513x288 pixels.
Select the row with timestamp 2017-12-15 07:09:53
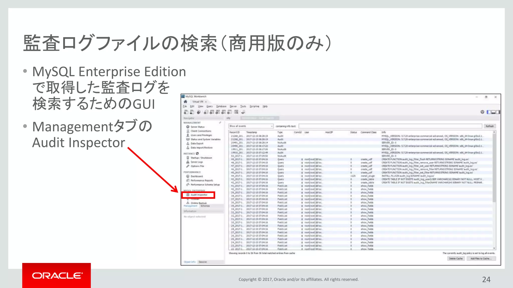pyautogui.click(x=361, y=156)
